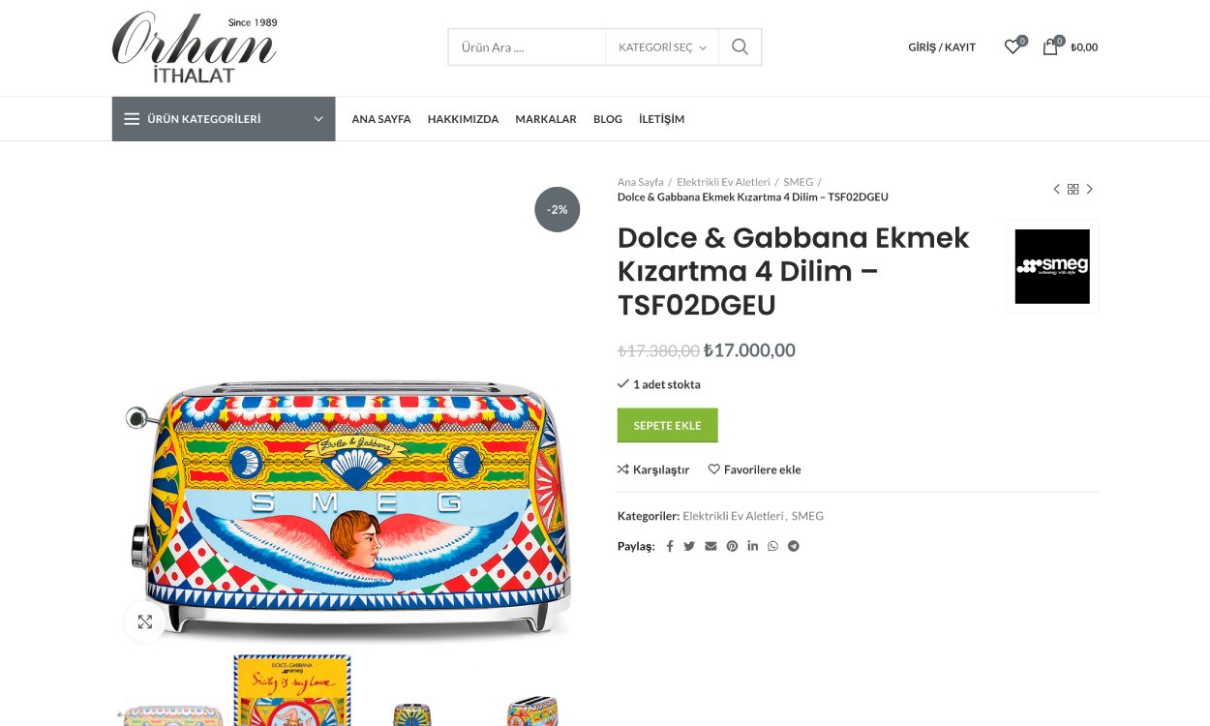
Task: Type in the Ürün Ara search field
Action: point(528,47)
